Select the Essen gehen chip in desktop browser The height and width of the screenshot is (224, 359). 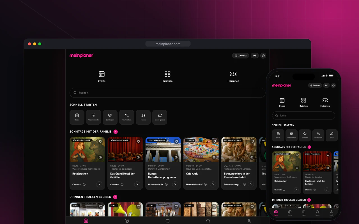[x=160, y=117]
